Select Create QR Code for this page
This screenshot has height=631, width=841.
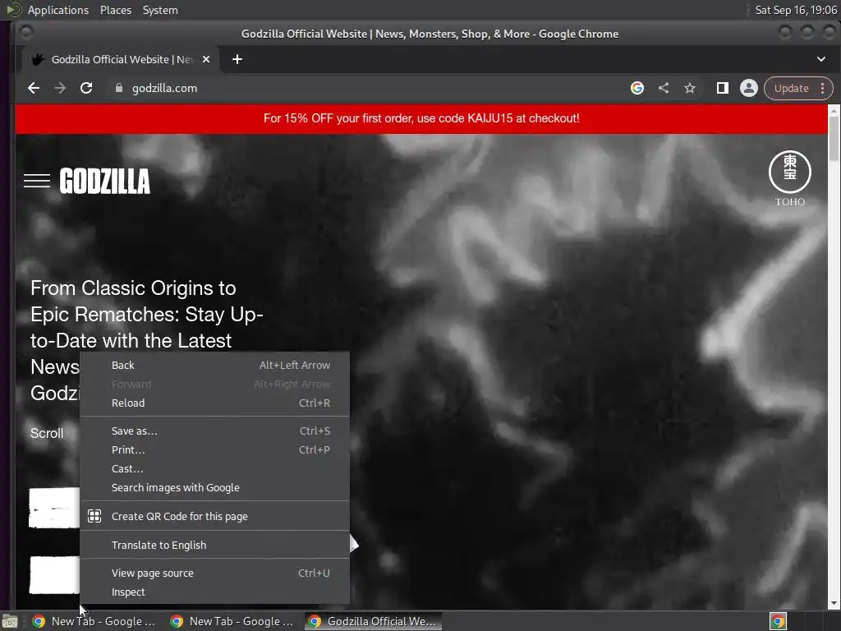tap(214, 516)
